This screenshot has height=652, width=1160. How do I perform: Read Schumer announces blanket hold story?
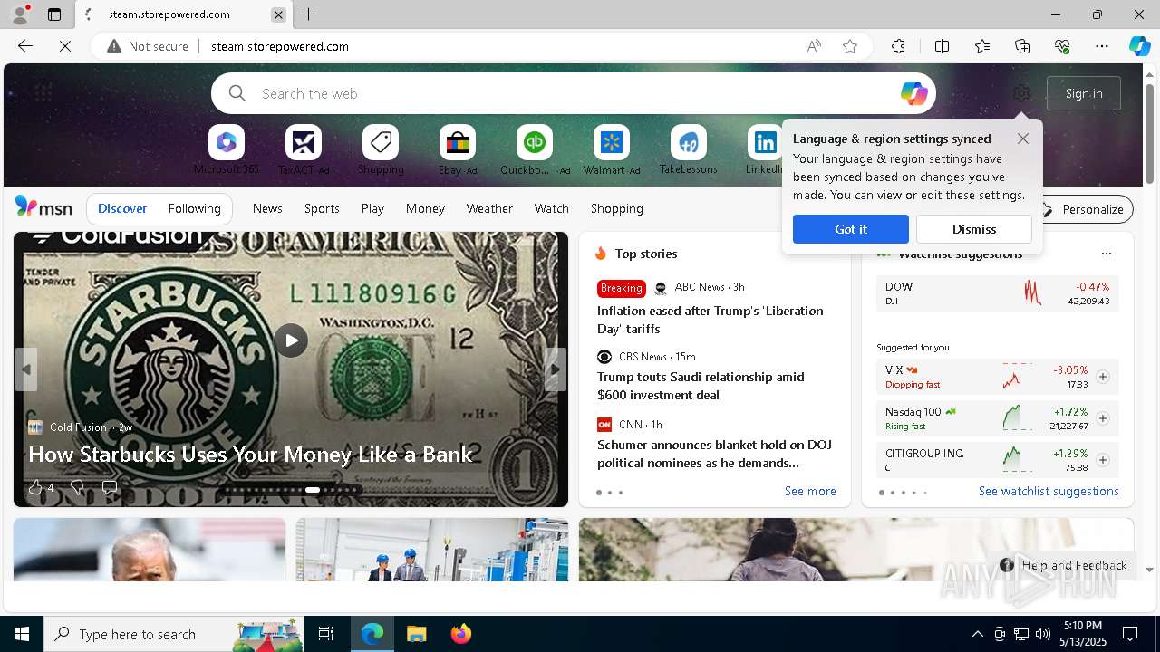[714, 454]
